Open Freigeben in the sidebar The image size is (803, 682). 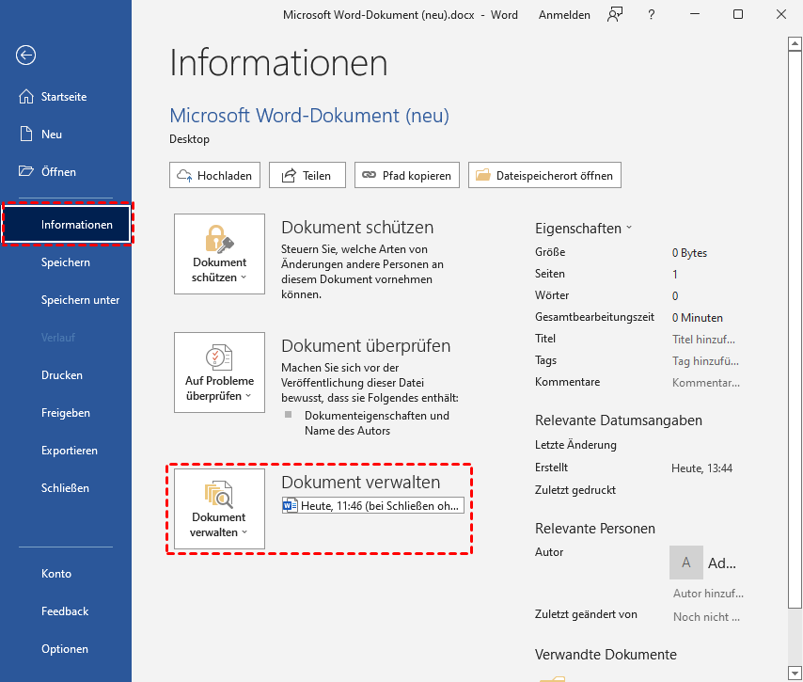(66, 412)
